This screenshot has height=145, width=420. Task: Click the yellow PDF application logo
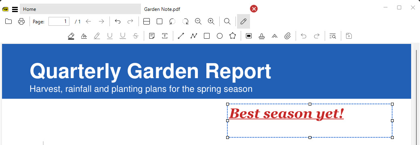click(x=5, y=9)
